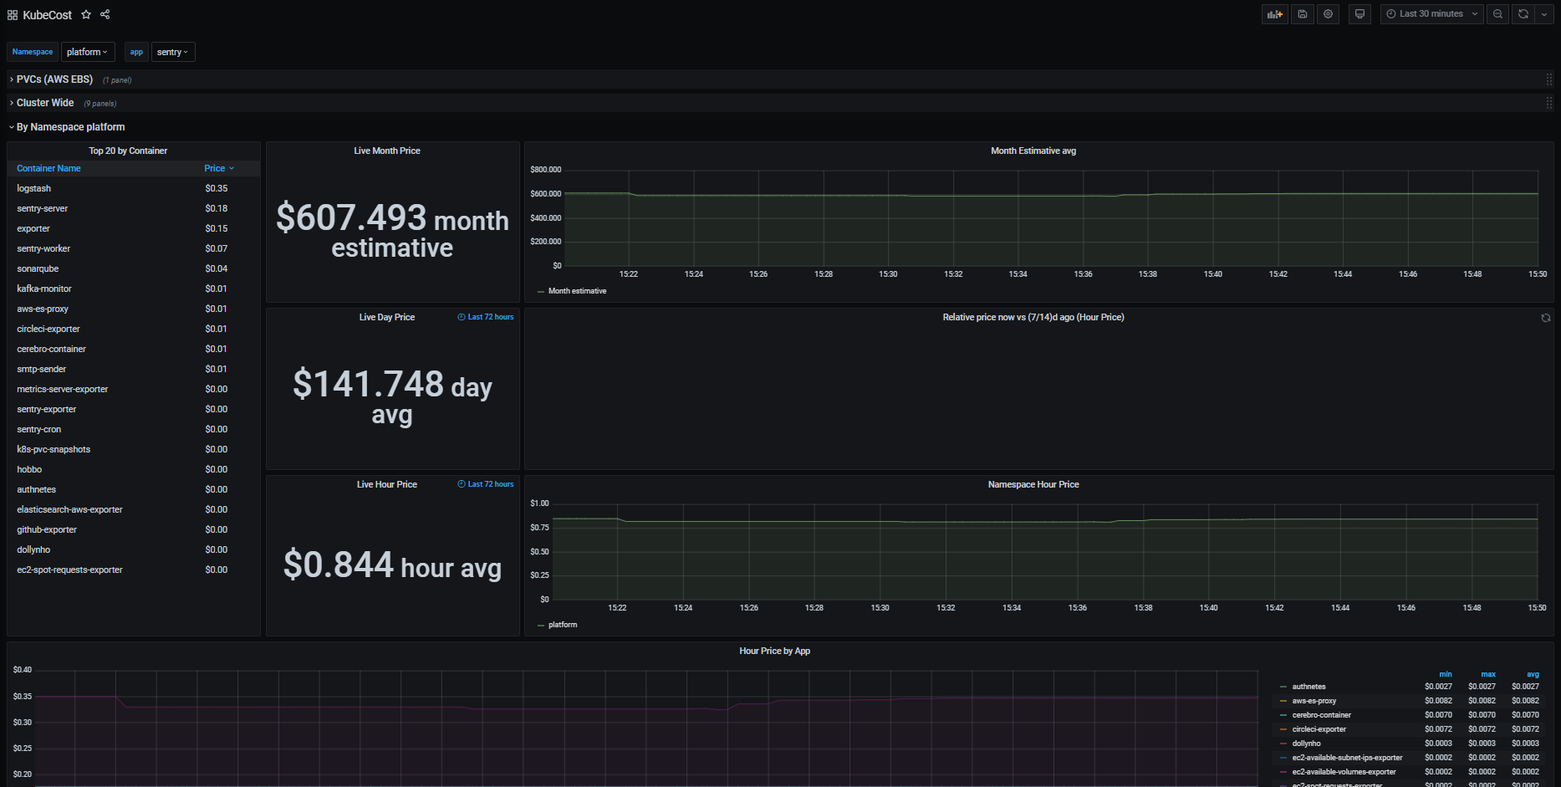Refresh the dashboard

(x=1523, y=14)
